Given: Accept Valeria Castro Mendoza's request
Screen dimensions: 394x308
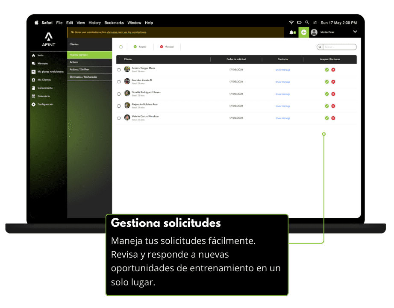Looking at the screenshot, I should pyautogui.click(x=326, y=118).
